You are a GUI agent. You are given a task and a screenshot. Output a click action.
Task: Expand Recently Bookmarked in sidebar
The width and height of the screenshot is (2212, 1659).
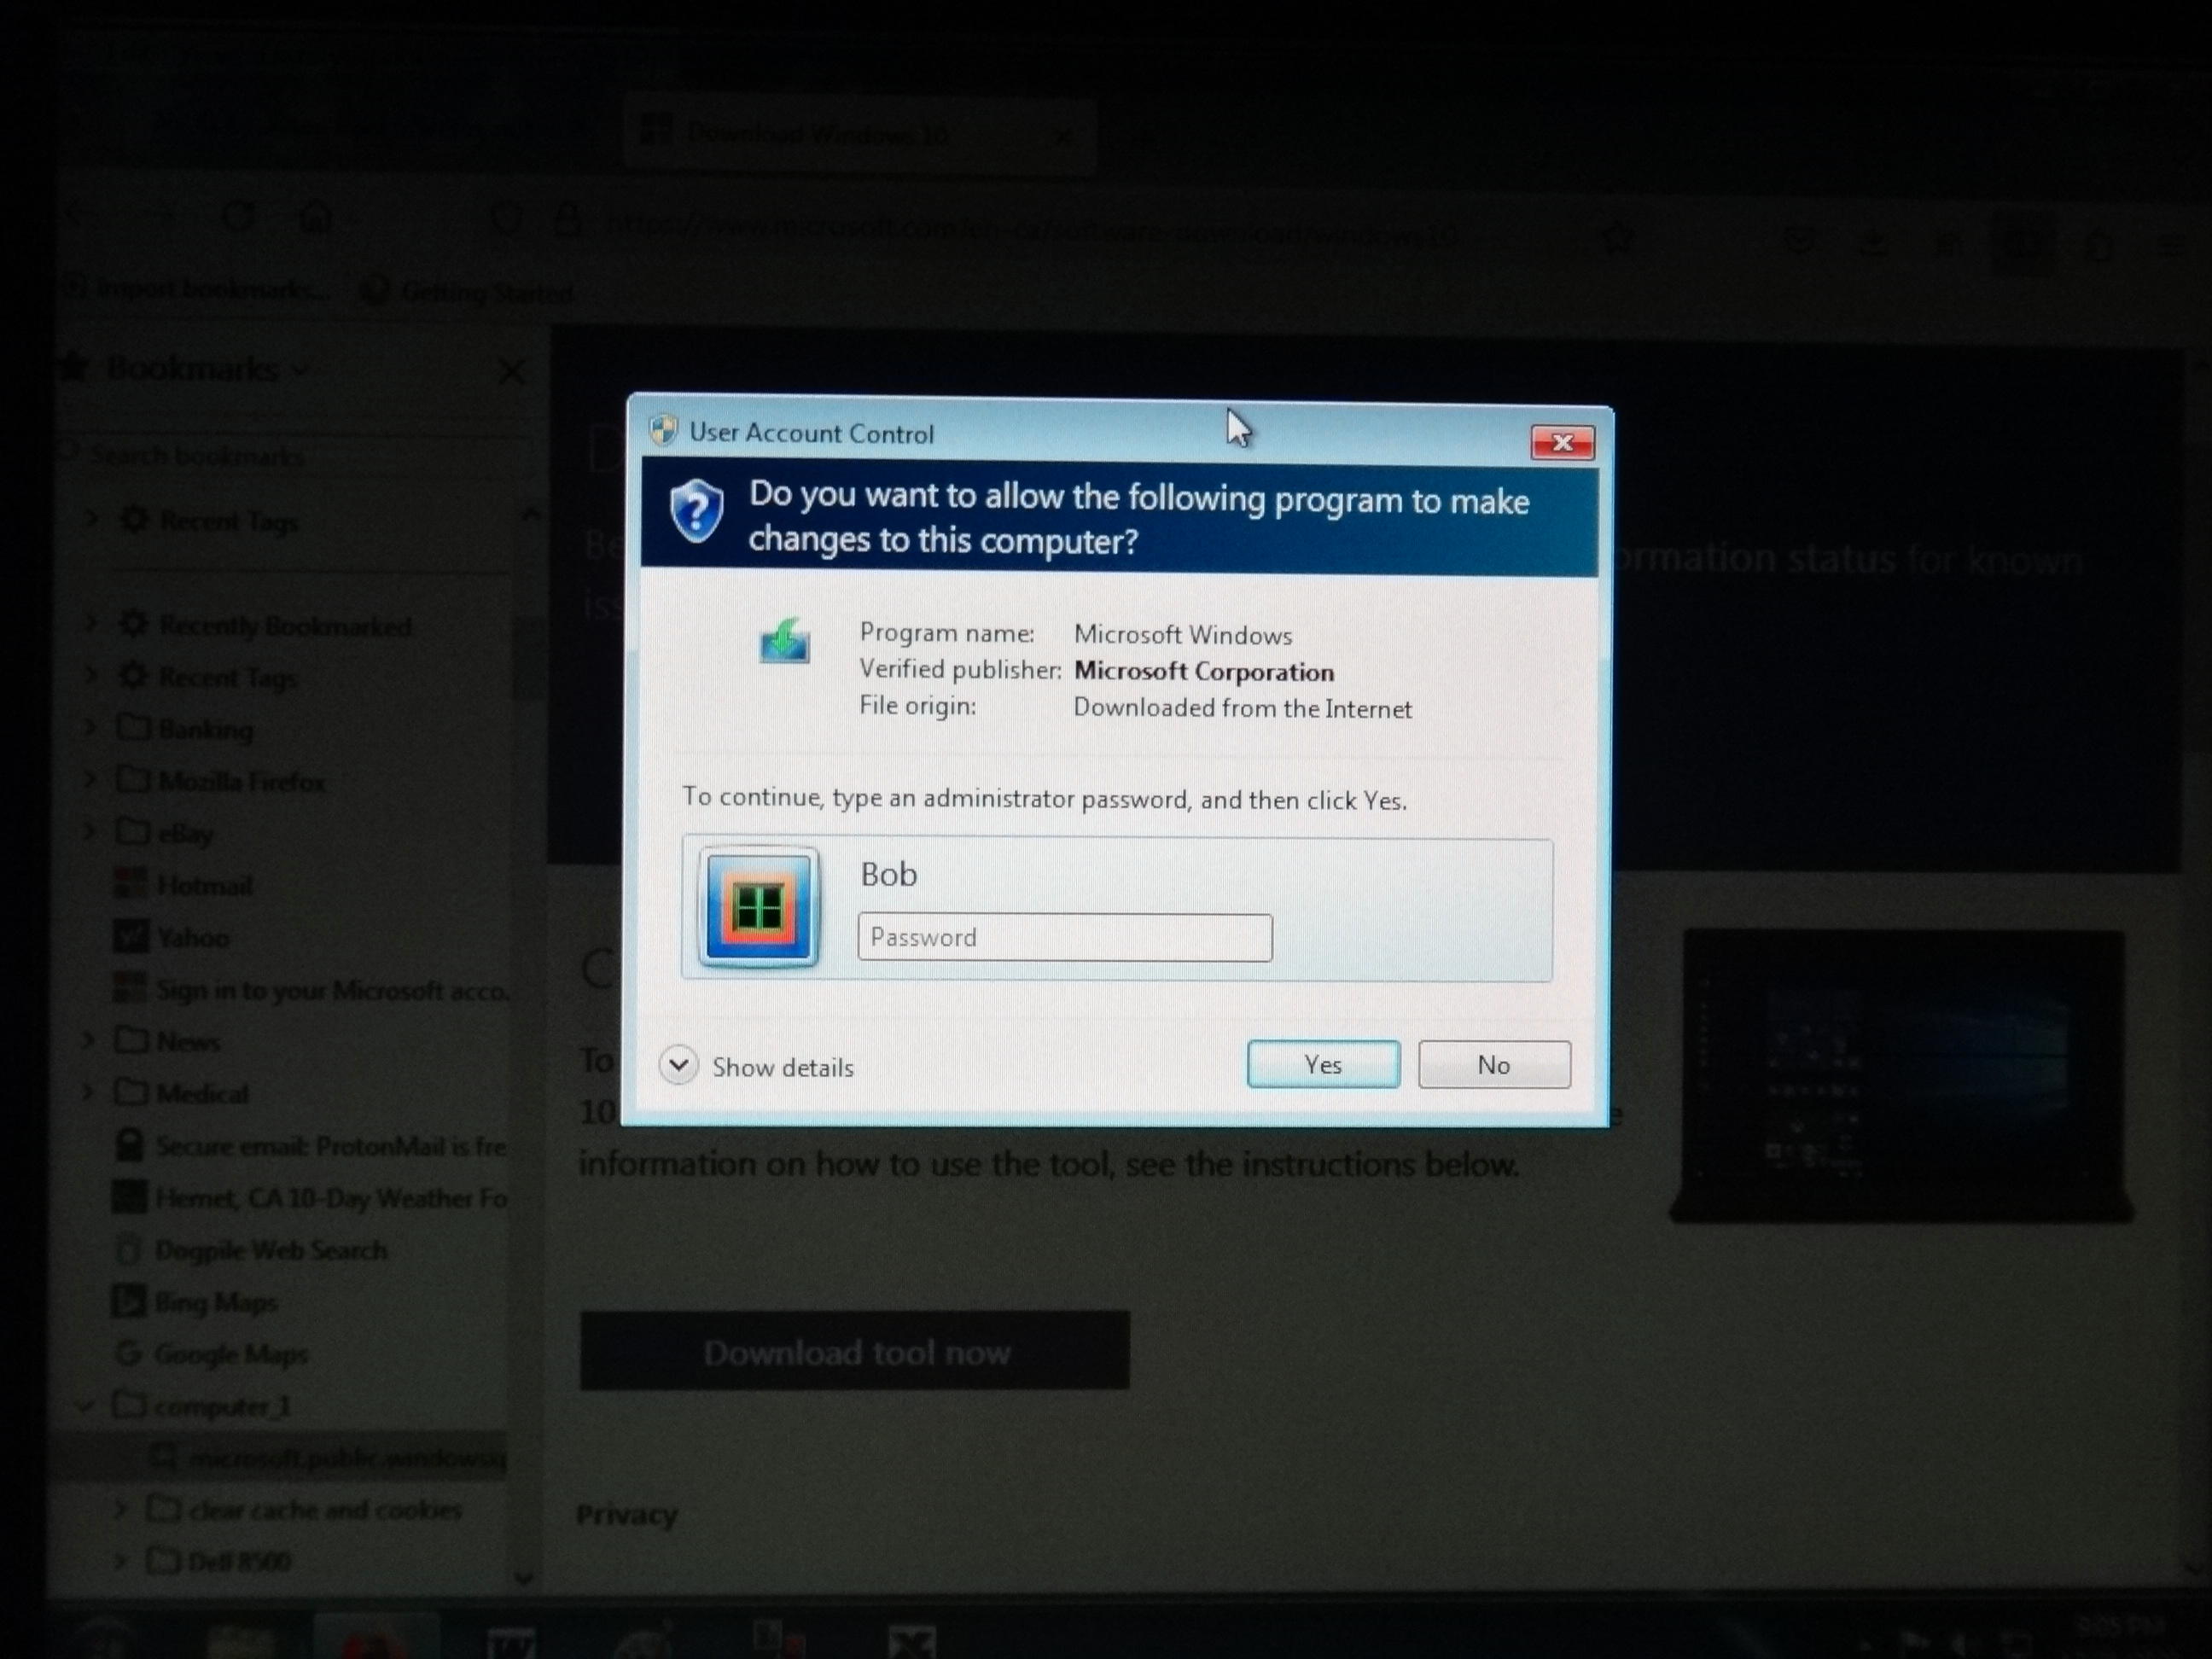tap(91, 624)
